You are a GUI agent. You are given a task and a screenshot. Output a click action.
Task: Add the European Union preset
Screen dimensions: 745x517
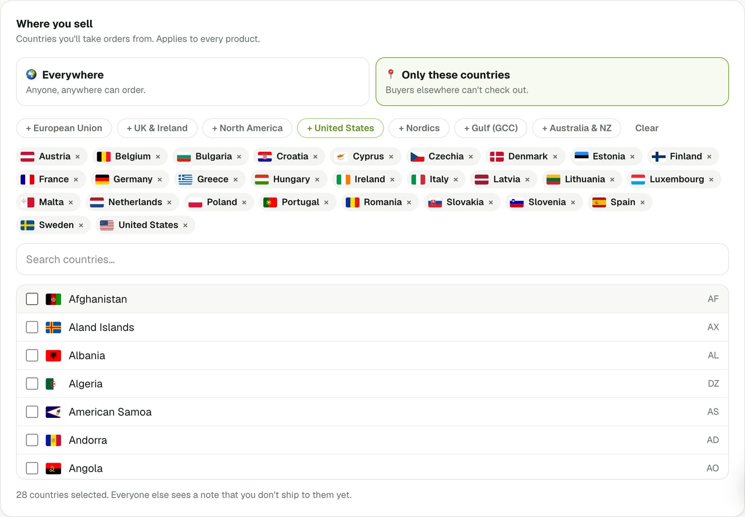(x=64, y=128)
